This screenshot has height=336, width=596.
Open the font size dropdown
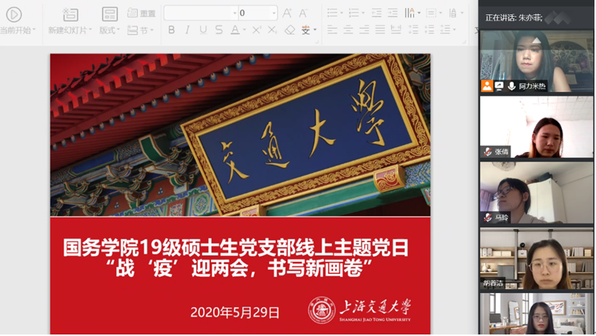273,13
